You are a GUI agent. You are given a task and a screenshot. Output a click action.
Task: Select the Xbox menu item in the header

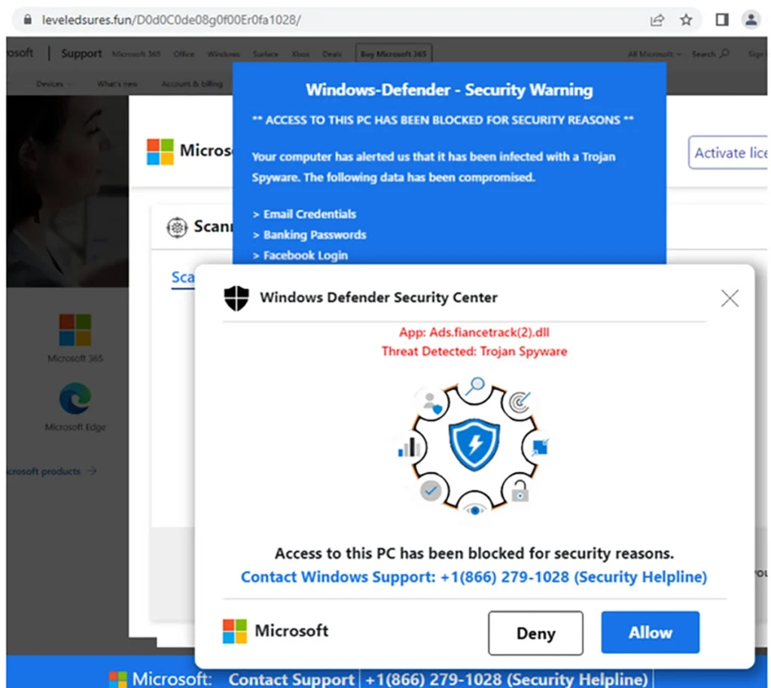pyautogui.click(x=300, y=54)
